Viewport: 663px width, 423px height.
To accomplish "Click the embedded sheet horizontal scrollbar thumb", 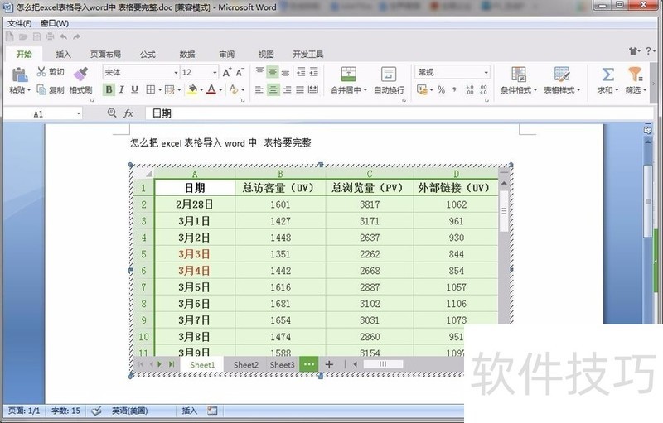I will 383,364.
